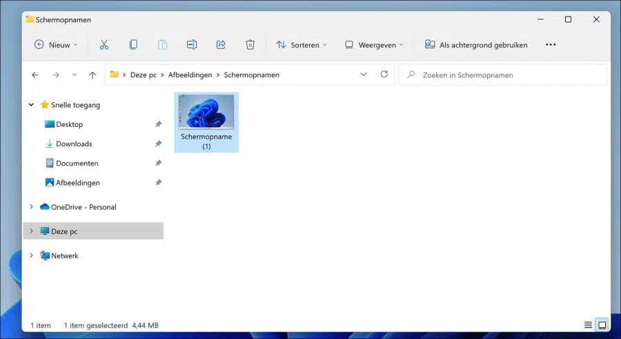Click the Delete trash can icon
This screenshot has width=621, height=339.
tap(250, 45)
